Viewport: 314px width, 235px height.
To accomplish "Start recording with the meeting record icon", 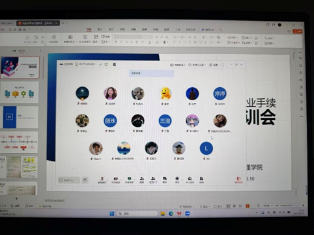I will pyautogui.click(x=177, y=180).
